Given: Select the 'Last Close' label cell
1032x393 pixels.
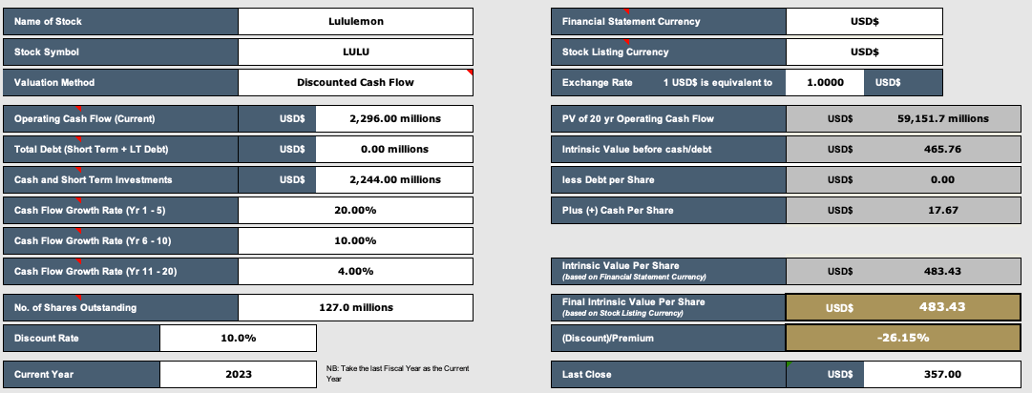Looking at the screenshot, I should pos(668,375).
